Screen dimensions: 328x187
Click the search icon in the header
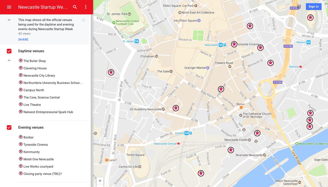[x=75, y=7]
